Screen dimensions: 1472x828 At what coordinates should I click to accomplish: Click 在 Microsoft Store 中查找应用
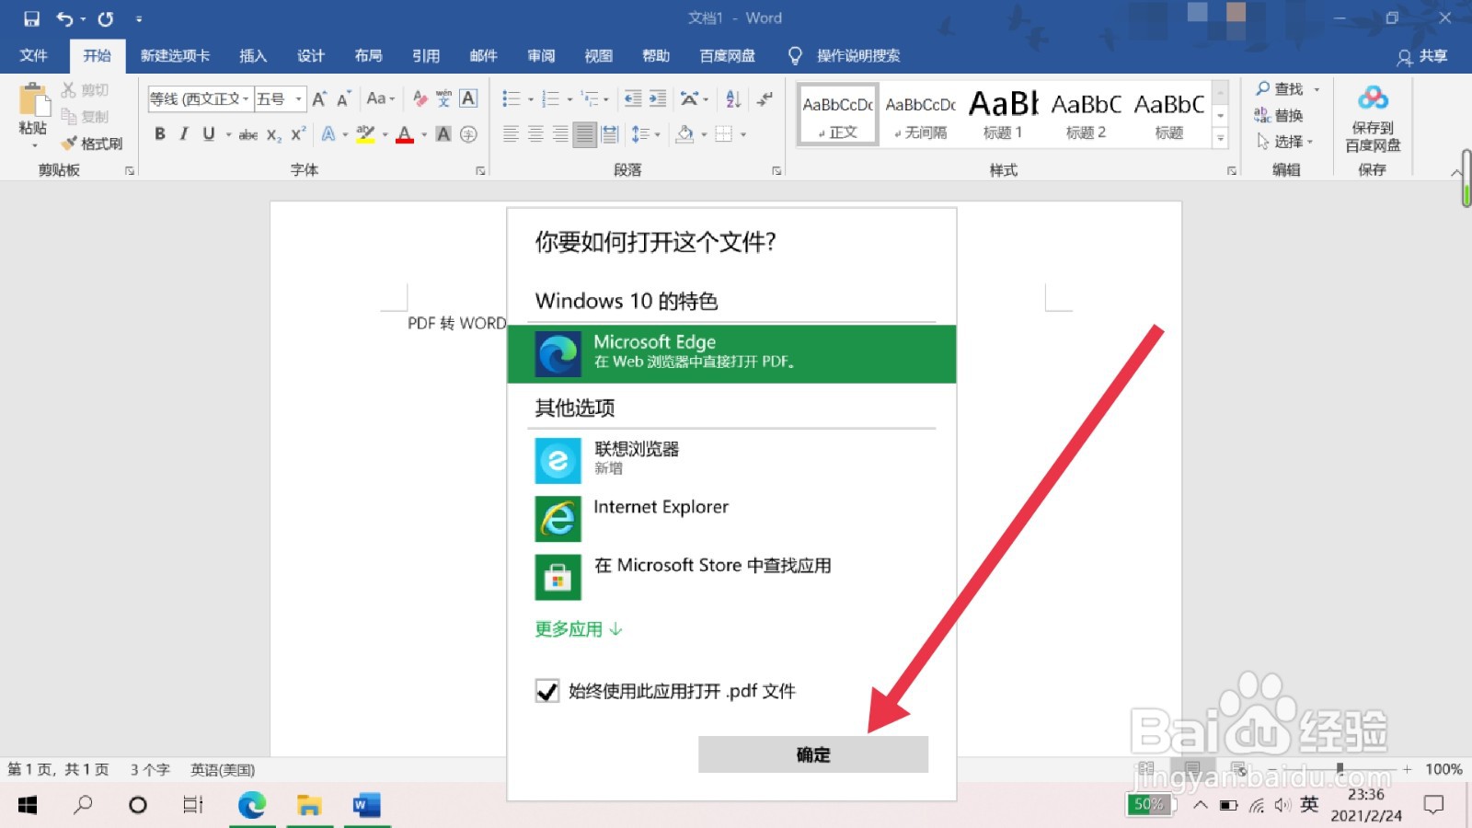[731, 577]
